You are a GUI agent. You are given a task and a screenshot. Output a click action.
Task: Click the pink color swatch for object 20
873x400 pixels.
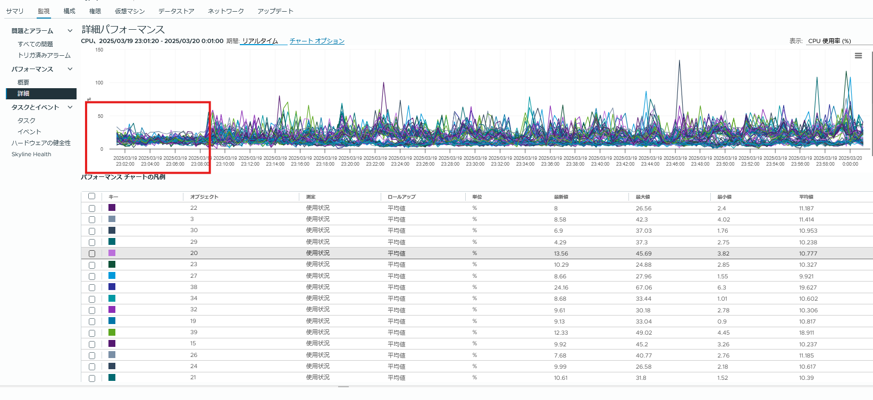[112, 253]
